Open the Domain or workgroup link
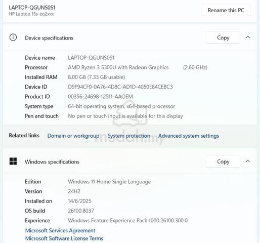The height and width of the screenshot is (243, 260). coord(73,136)
